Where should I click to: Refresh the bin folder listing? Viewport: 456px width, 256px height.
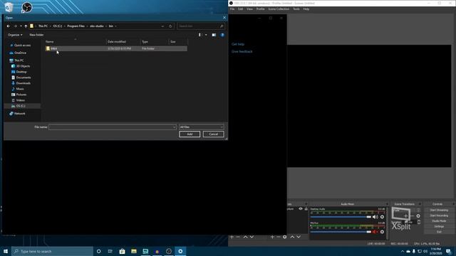[170, 26]
